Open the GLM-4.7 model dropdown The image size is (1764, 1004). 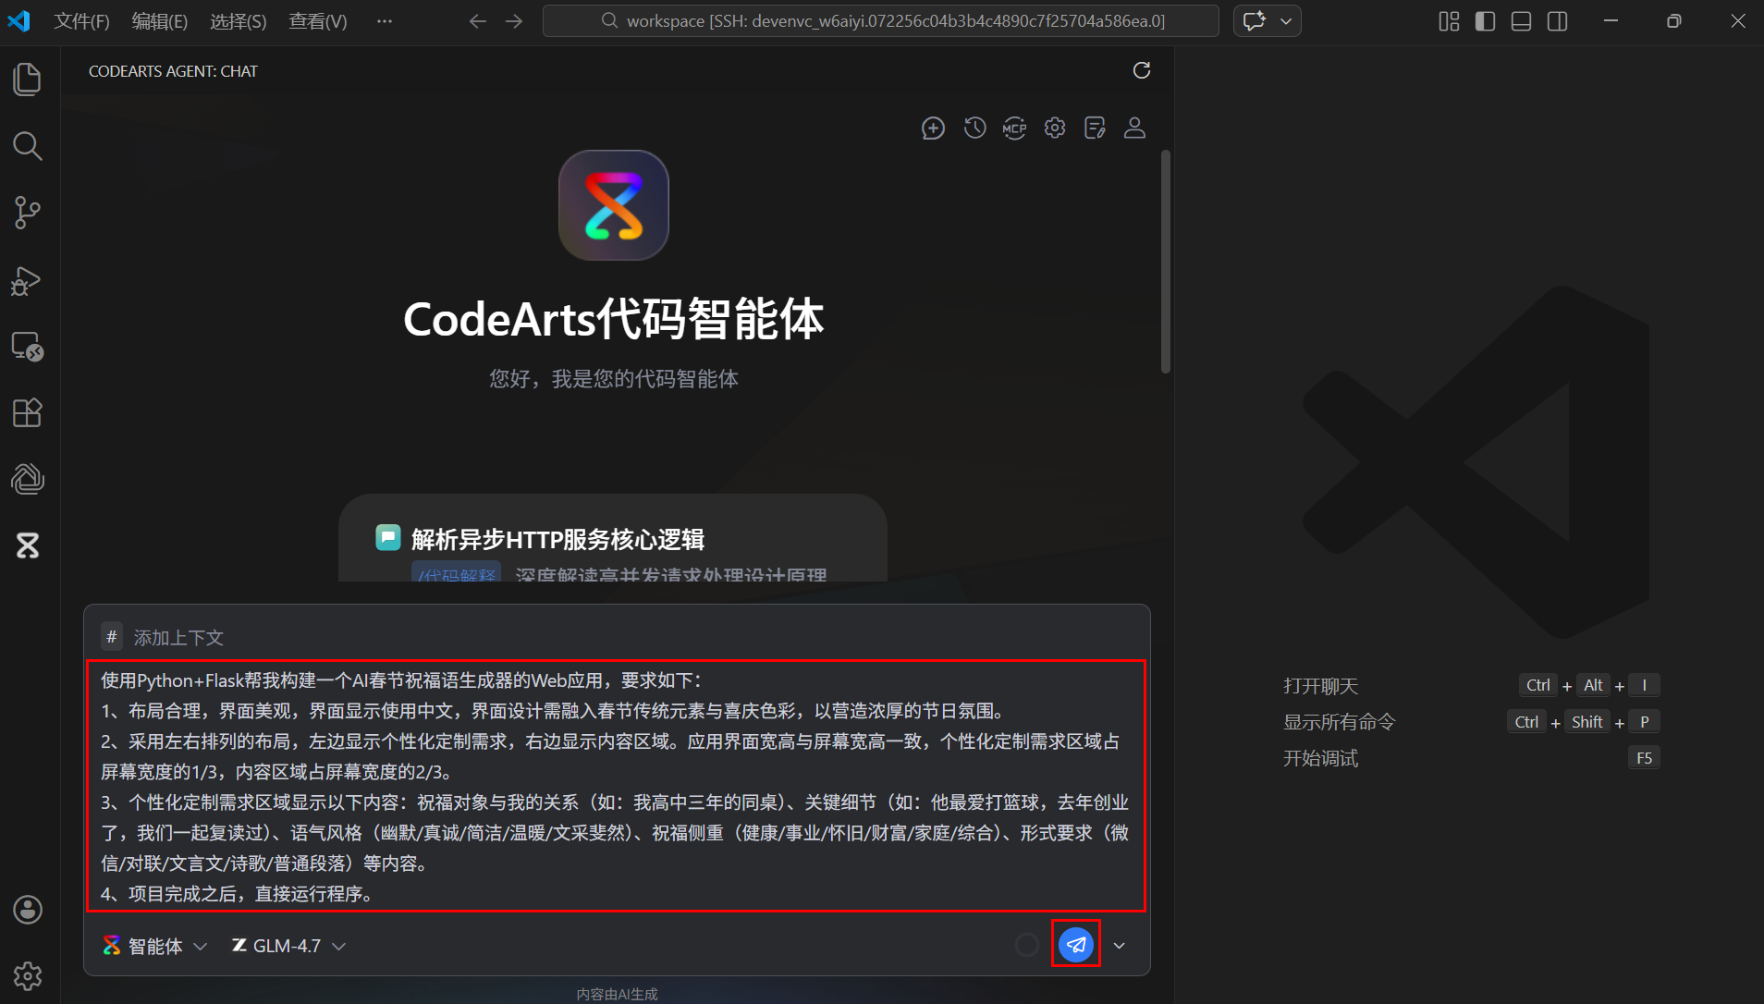pyautogui.click(x=288, y=946)
